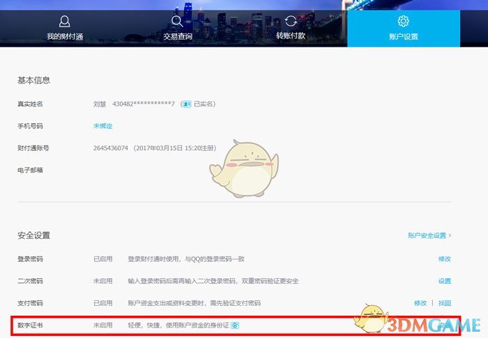Click the 数字证书 label
The height and width of the screenshot is (338, 488).
pyautogui.click(x=30, y=325)
